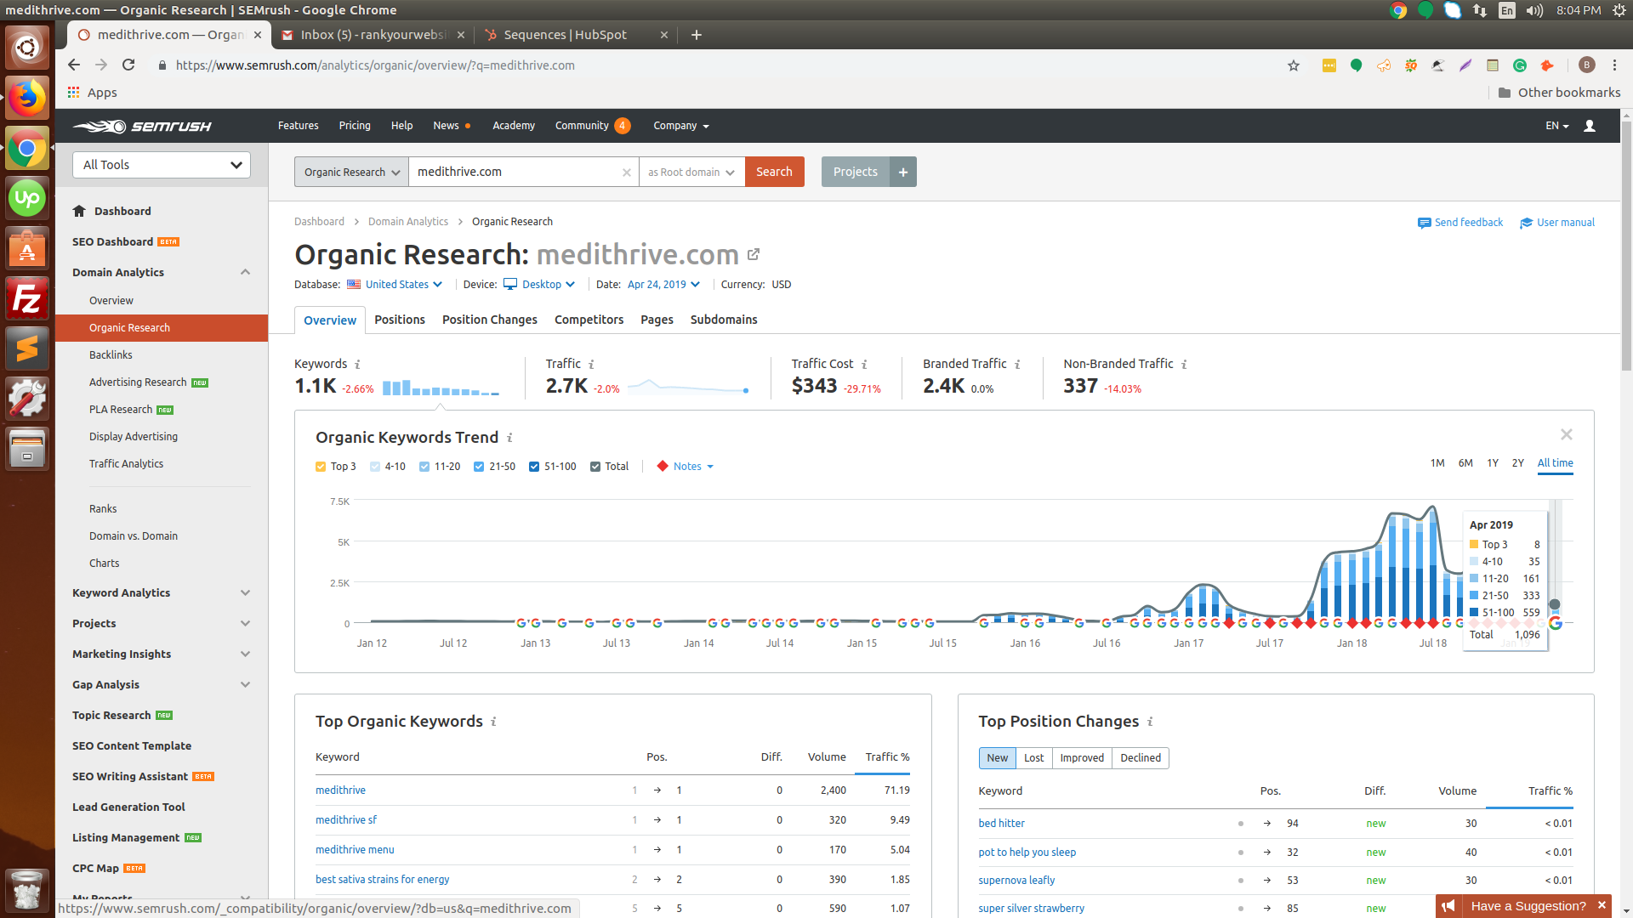The image size is (1633, 918).
Task: Open the Organic Research tool dropdown
Action: 351,172
